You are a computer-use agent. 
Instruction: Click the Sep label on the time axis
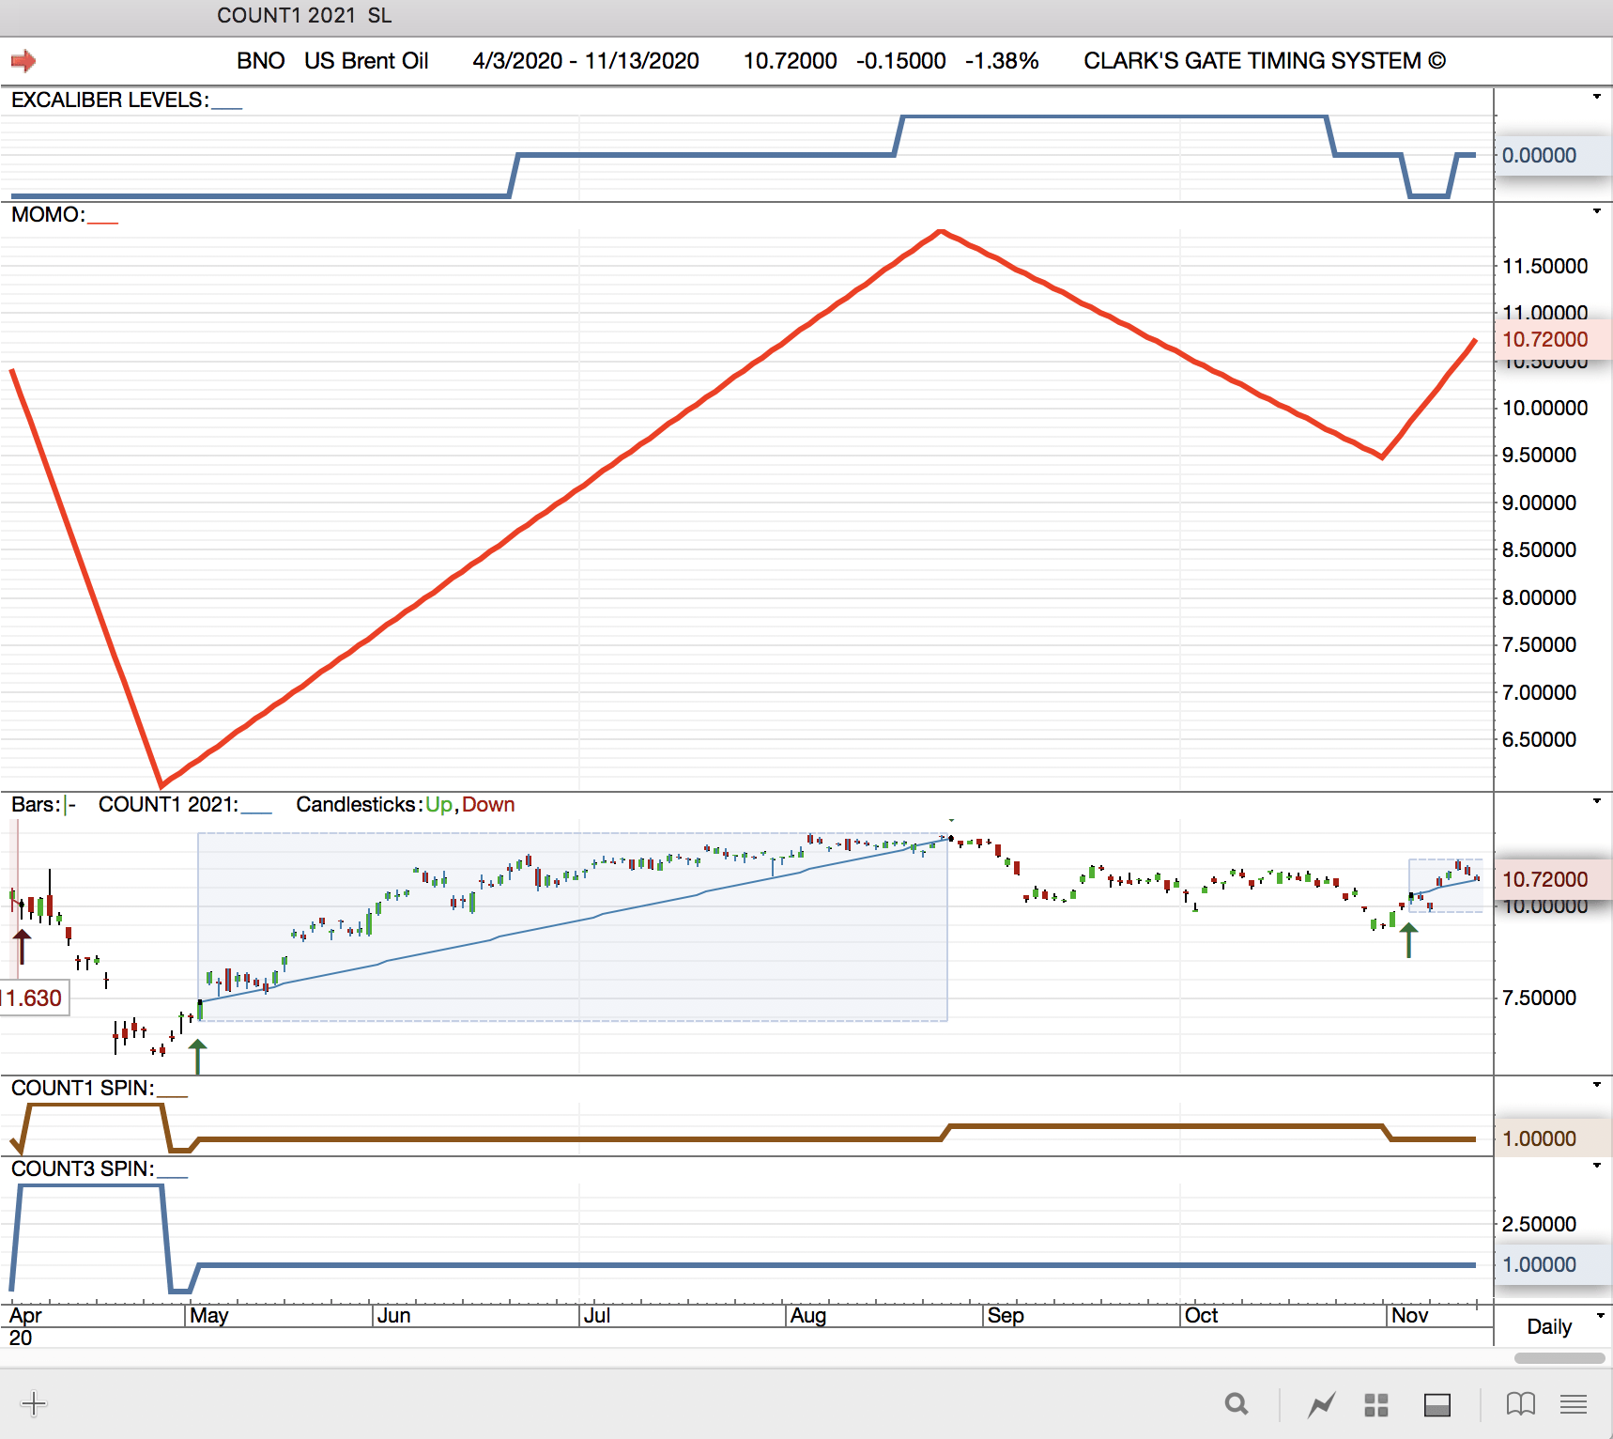tap(1006, 1315)
